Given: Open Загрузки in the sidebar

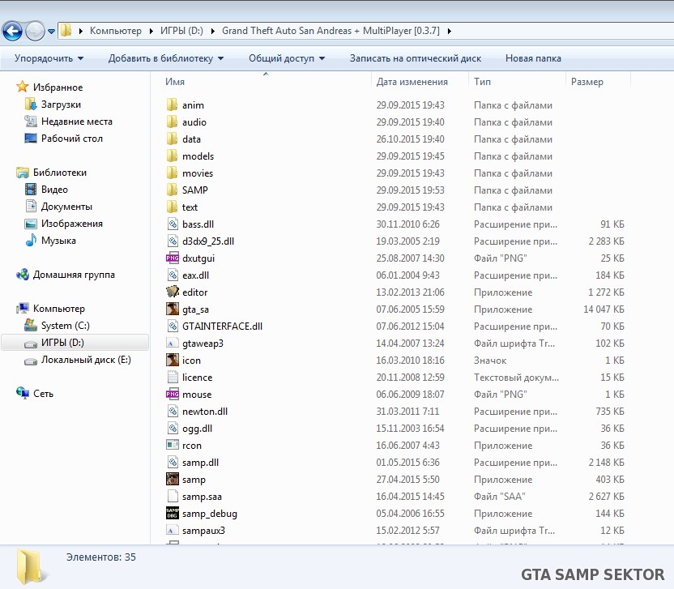Looking at the screenshot, I should pyautogui.click(x=61, y=105).
